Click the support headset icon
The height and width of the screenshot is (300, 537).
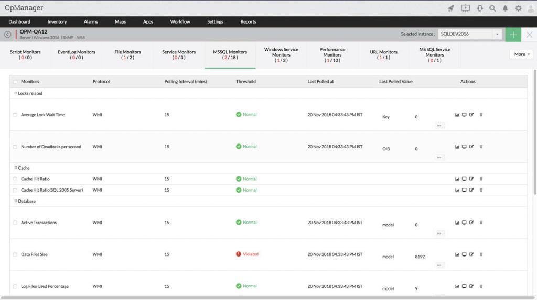pos(479,8)
